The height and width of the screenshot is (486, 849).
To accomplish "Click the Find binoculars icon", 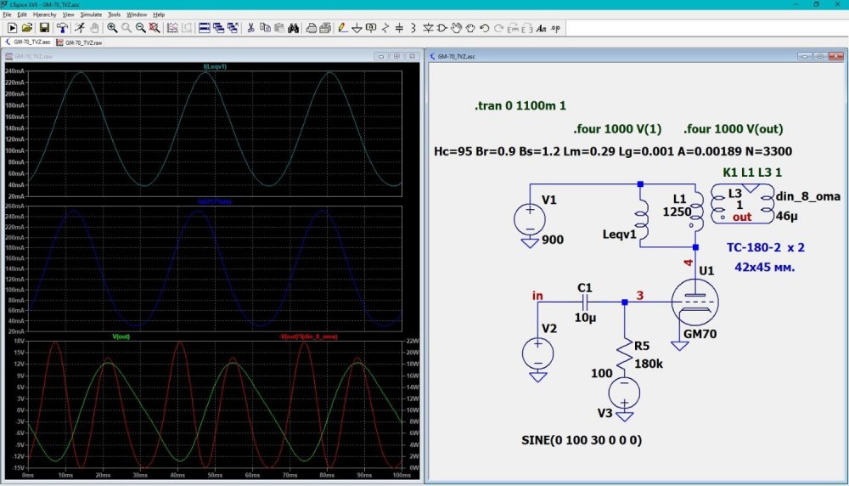I will click(292, 28).
